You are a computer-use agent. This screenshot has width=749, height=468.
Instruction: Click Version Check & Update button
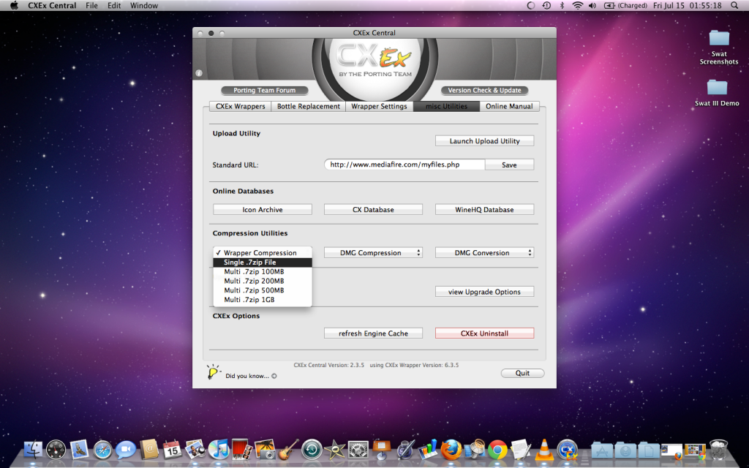click(484, 90)
